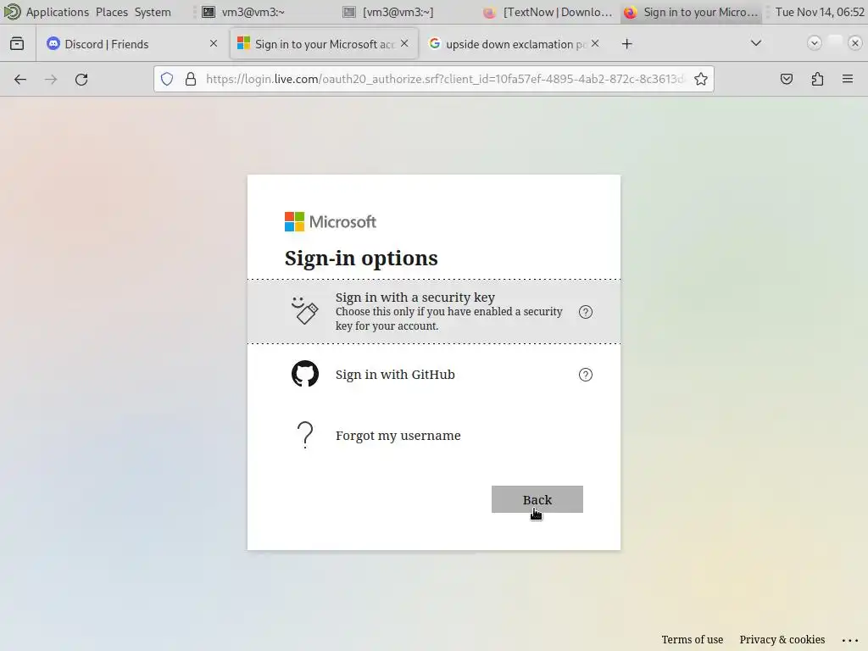Bookmark this page with the star icon
Screen dimensions: 868x651
[701, 79]
